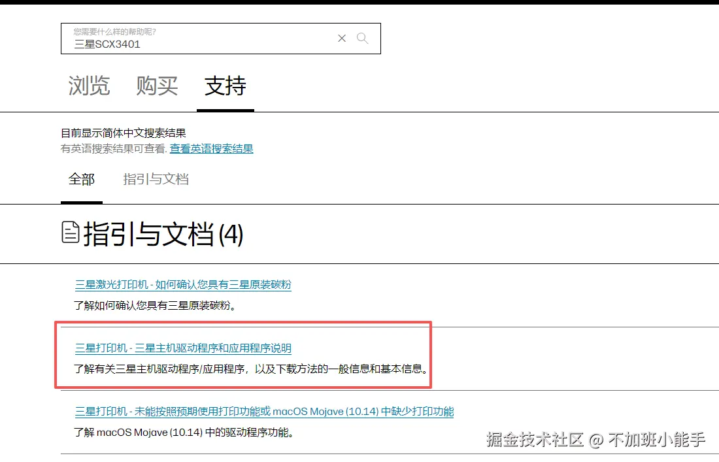Click description 了解如何确认您具有三星原装碳粉。
This screenshot has width=719, height=462.
[156, 305]
